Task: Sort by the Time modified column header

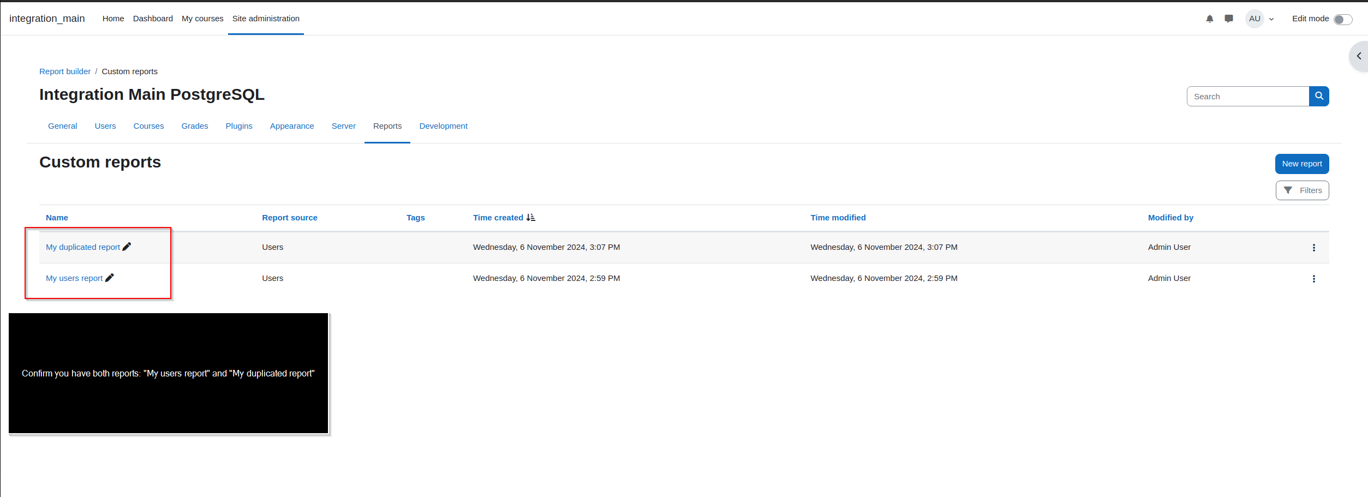Action: [838, 218]
